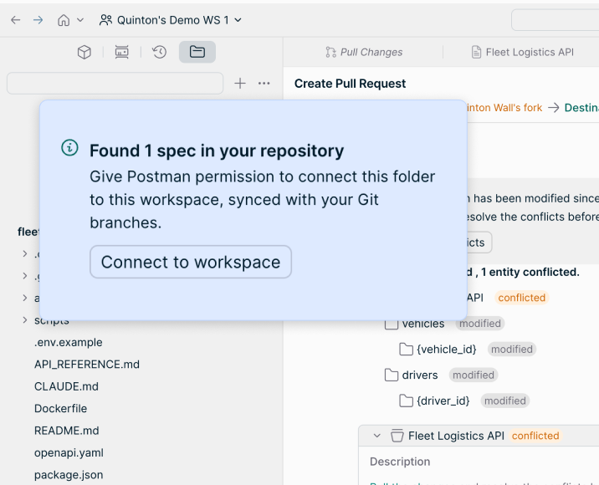Click the plus icon to add new item
Image resolution: width=599 pixels, height=485 pixels.
[240, 84]
